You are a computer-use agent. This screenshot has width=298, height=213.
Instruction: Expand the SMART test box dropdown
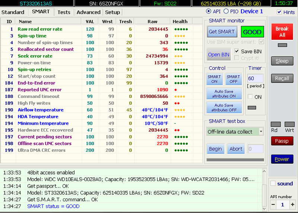click(x=261, y=131)
